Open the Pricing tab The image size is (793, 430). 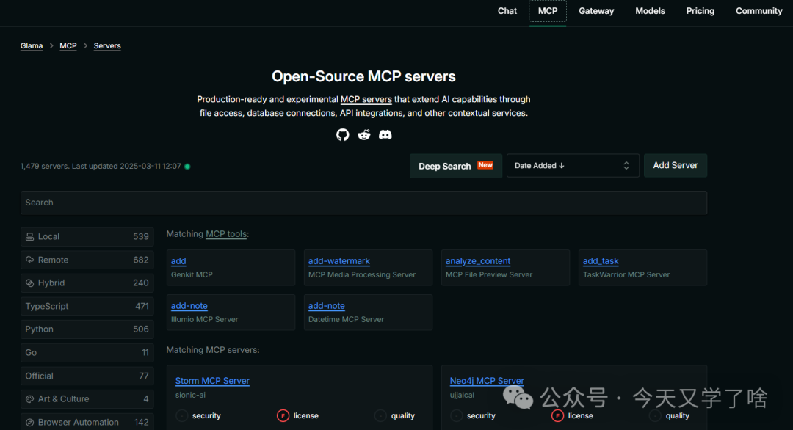coord(700,11)
